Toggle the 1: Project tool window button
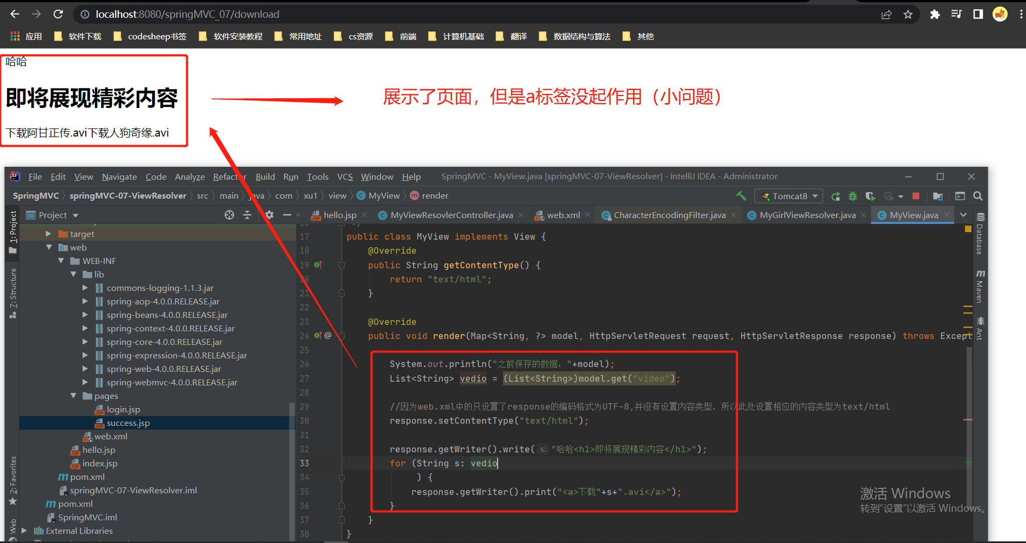The image size is (1026, 543). 13,232
